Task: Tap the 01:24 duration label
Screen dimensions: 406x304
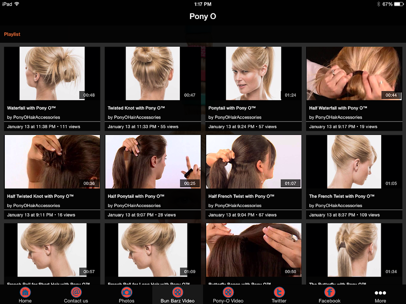Action: click(290, 95)
